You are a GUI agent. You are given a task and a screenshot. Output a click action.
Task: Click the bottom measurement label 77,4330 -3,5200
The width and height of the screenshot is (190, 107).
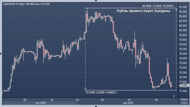(x=101, y=93)
